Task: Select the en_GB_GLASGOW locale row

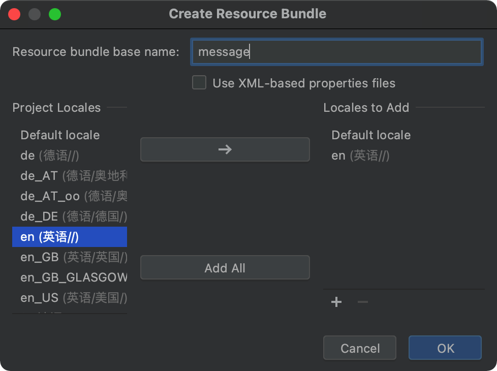Action: pos(70,277)
